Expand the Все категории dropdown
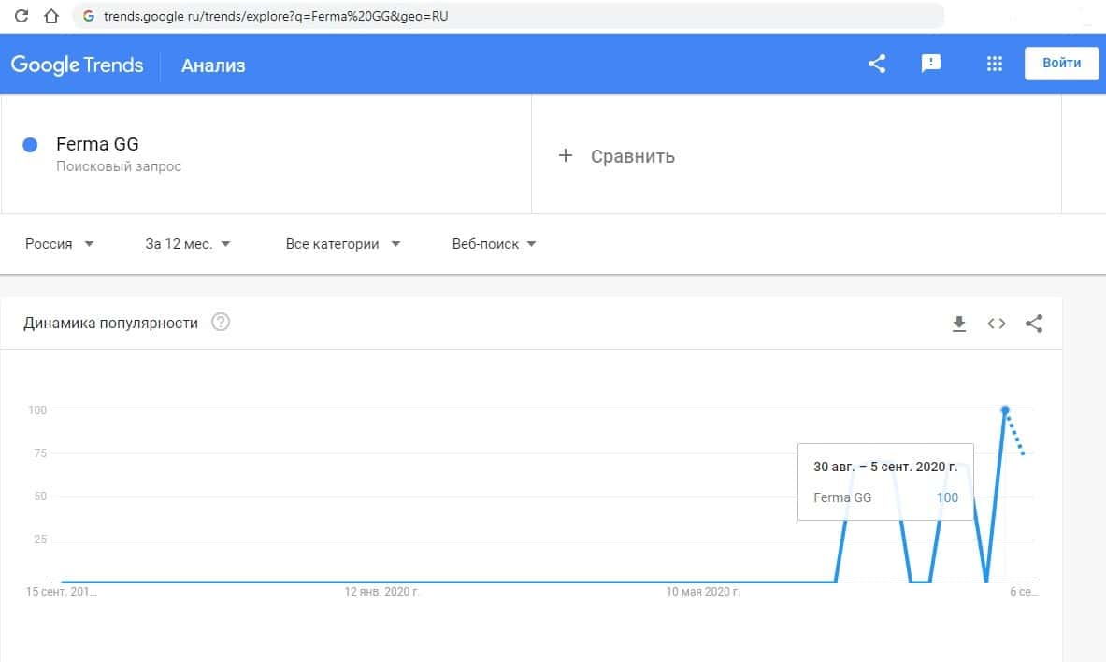This screenshot has height=662, width=1106. (x=343, y=244)
